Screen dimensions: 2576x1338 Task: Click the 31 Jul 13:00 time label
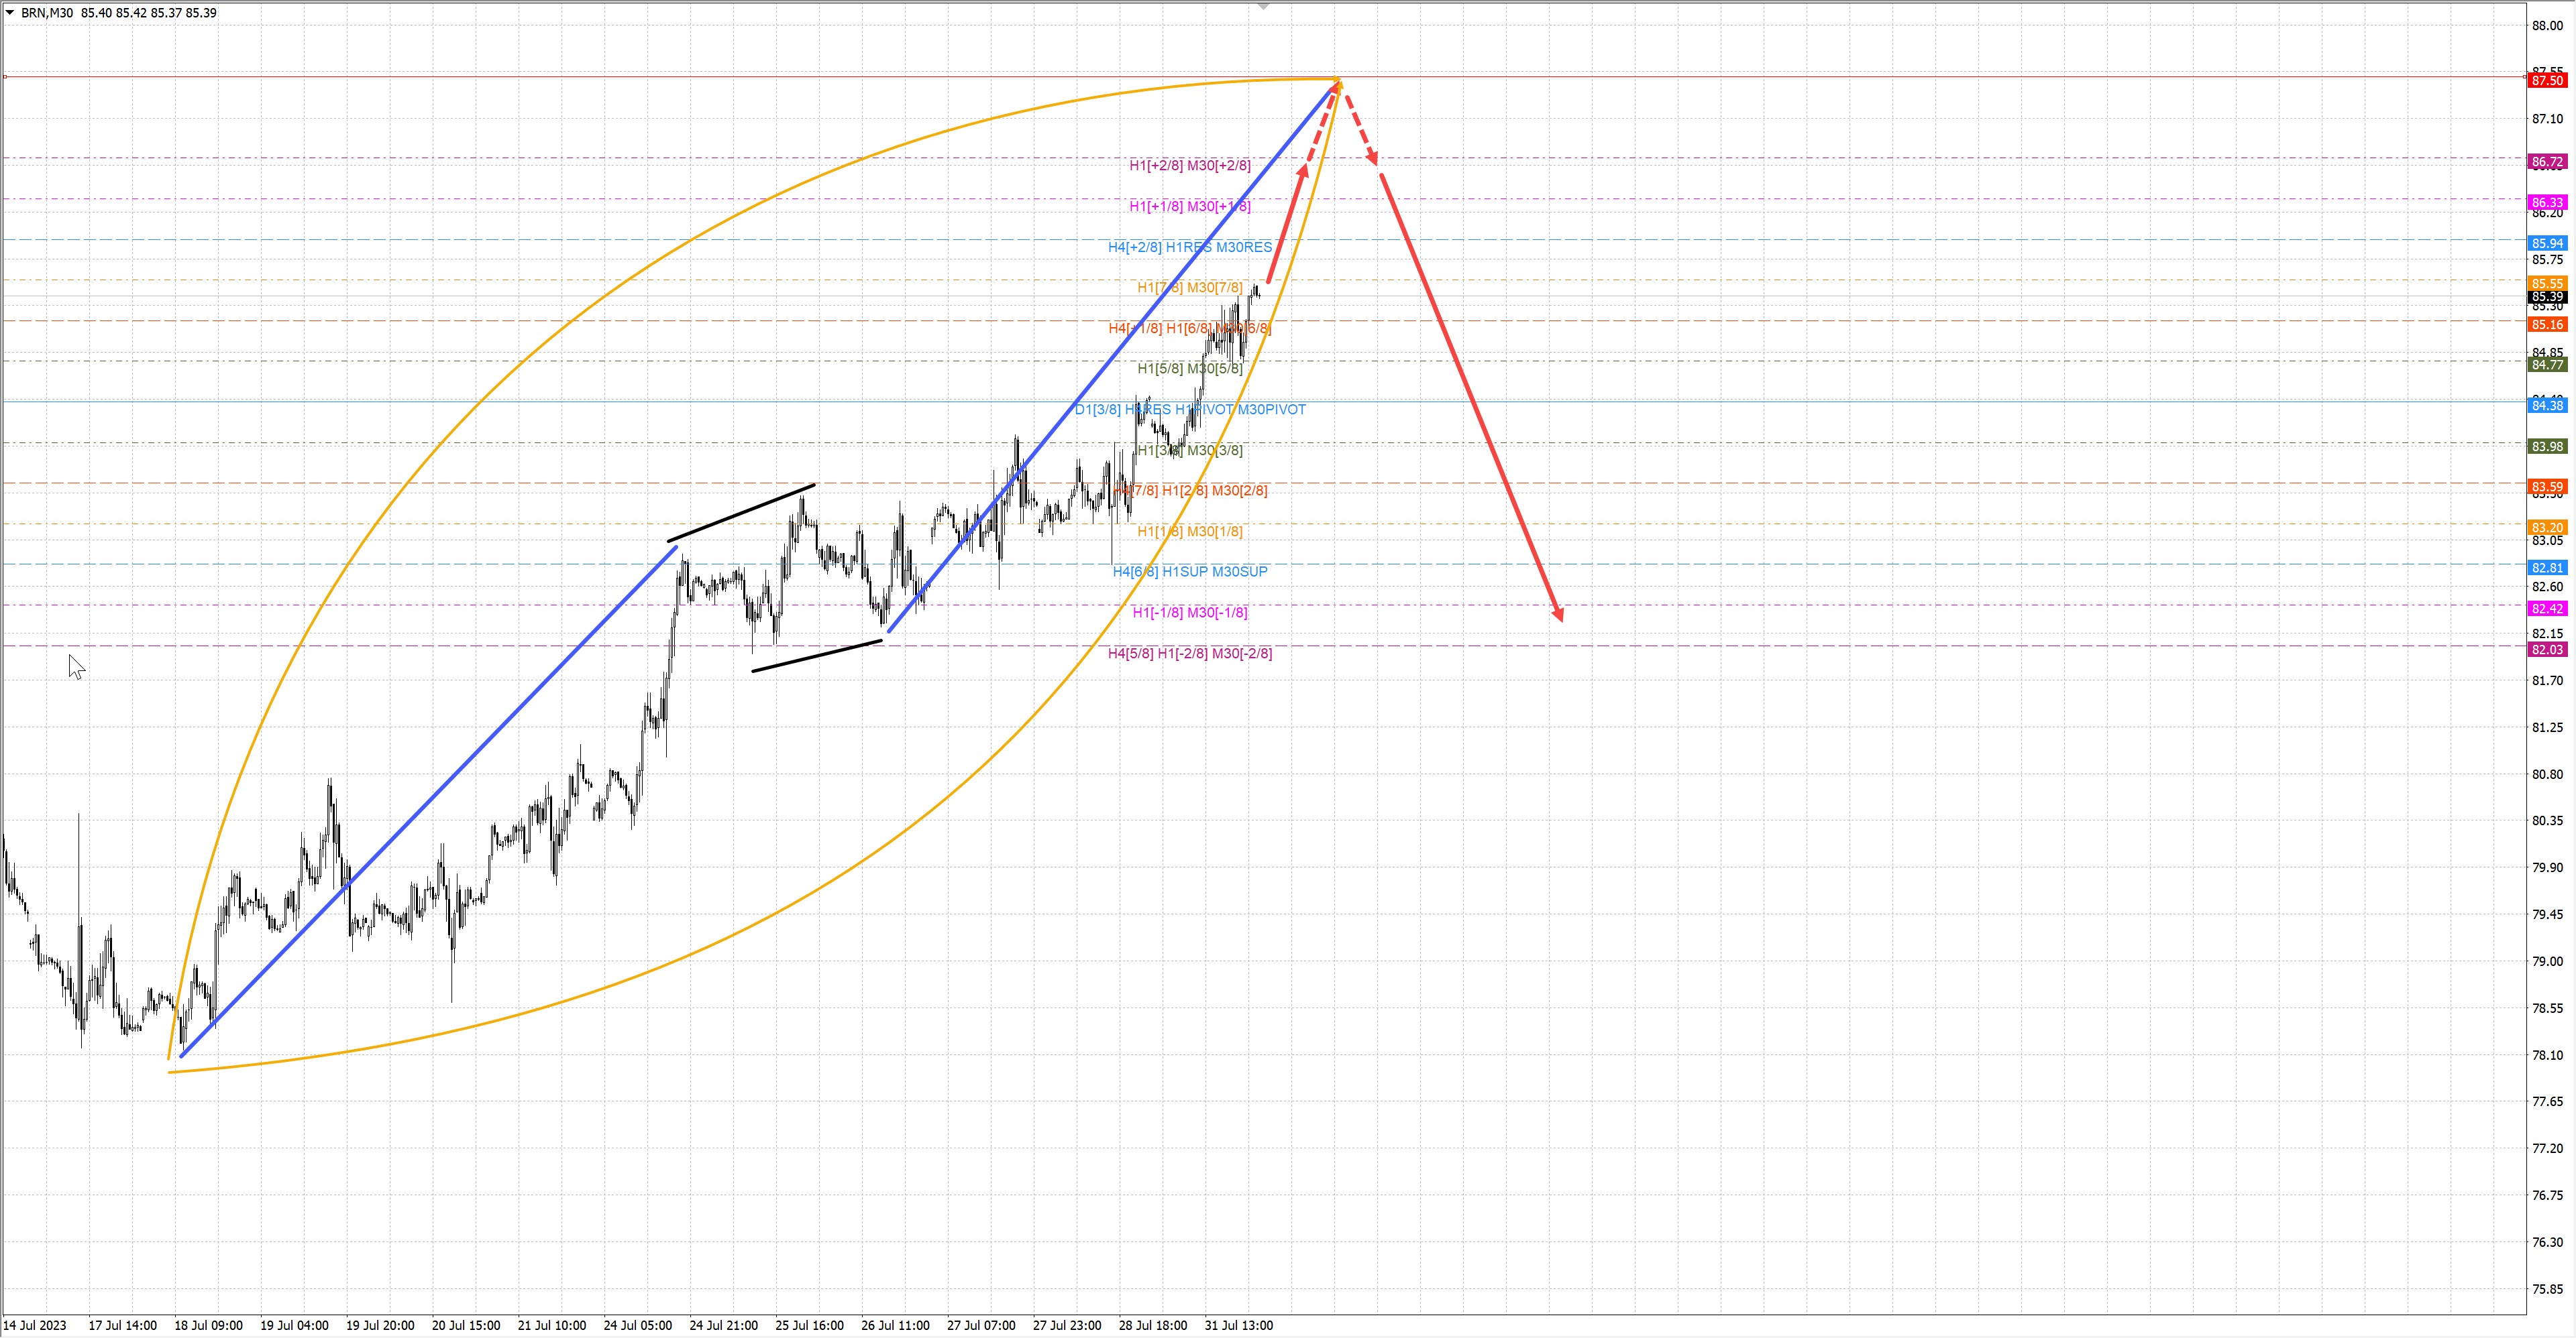(1238, 1325)
